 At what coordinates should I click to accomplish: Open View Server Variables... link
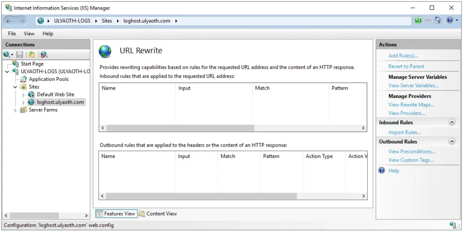tap(413, 85)
